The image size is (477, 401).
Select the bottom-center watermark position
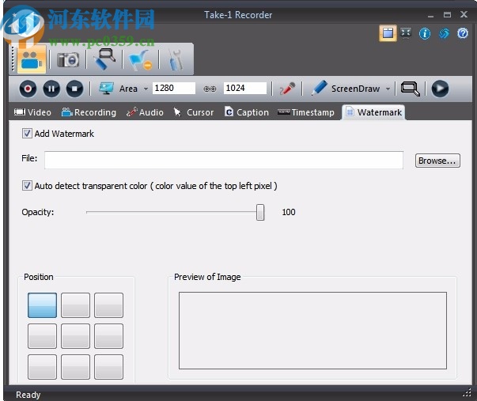pyautogui.click(x=75, y=367)
